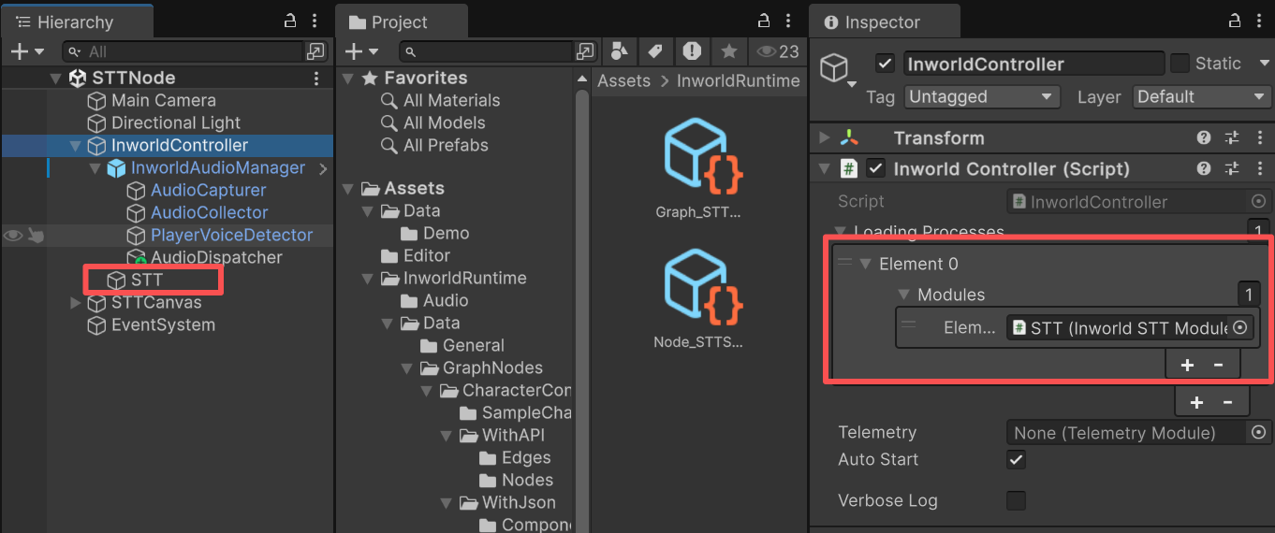
Task: Open Project create plus dropdown
Action: [361, 51]
